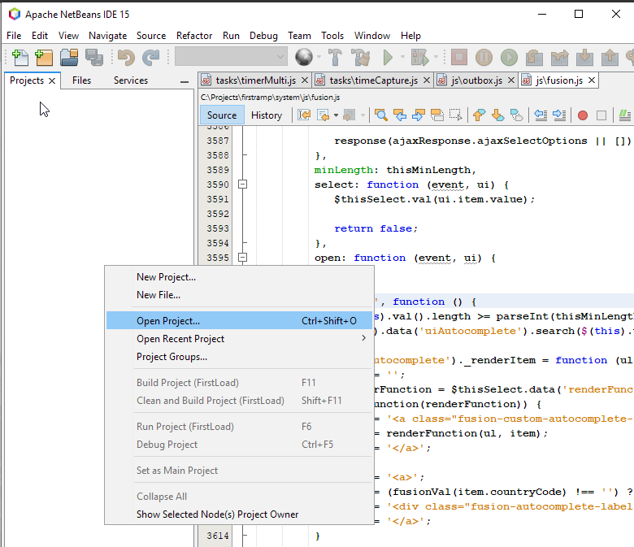The image size is (634, 547).
Task: Open the Refactor menu
Action: 194,36
